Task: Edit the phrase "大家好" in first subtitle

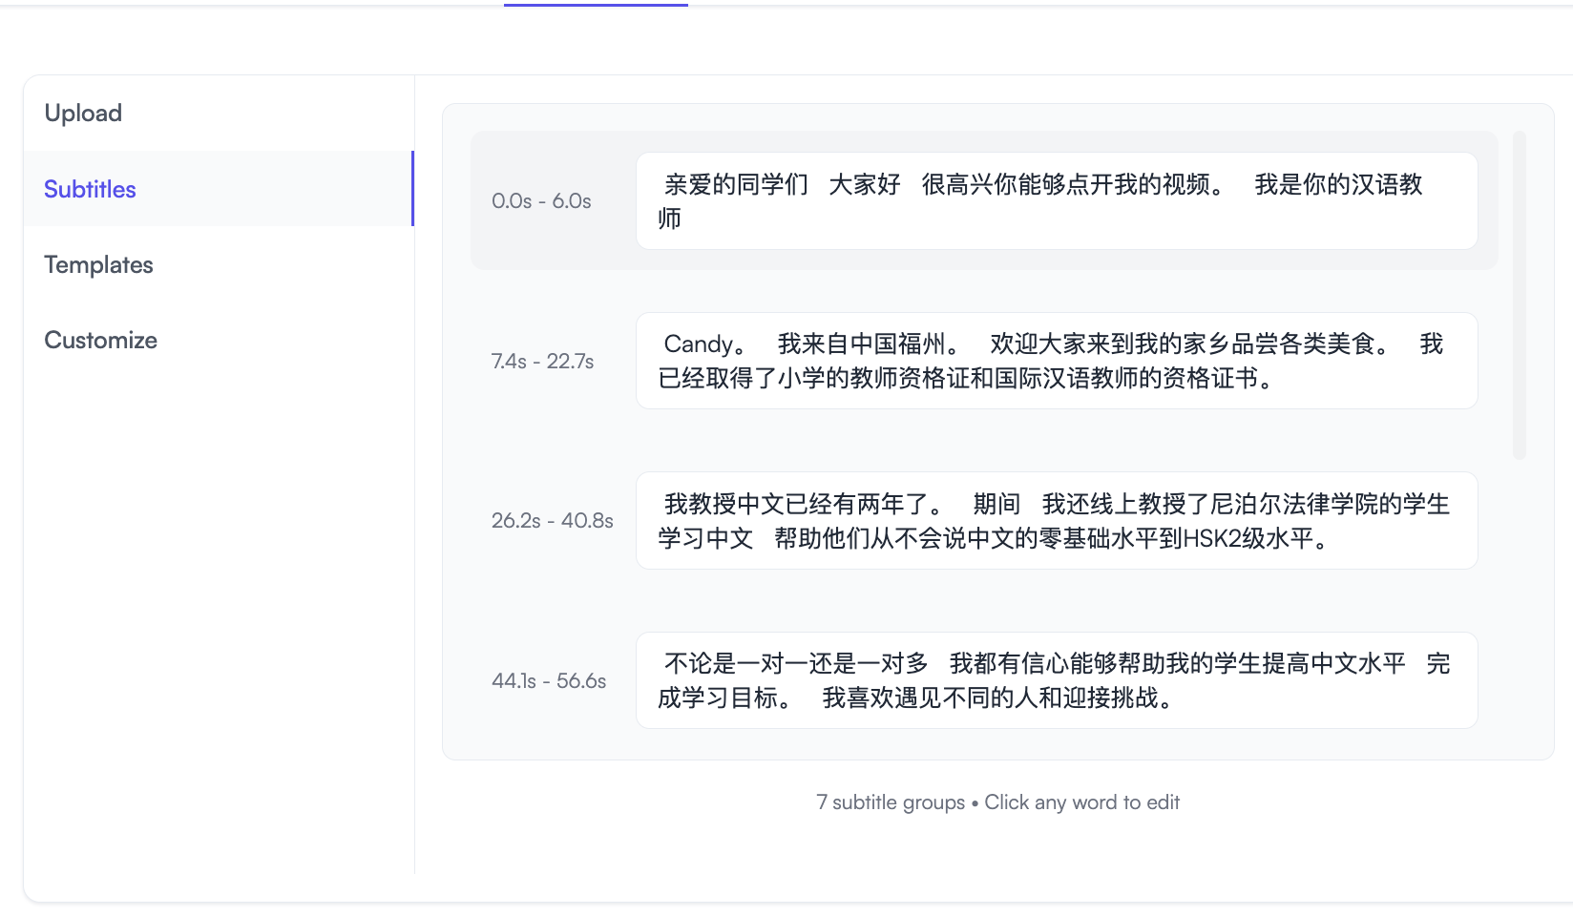Action: click(x=864, y=184)
